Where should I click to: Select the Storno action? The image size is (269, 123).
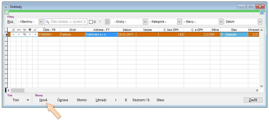click(81, 100)
